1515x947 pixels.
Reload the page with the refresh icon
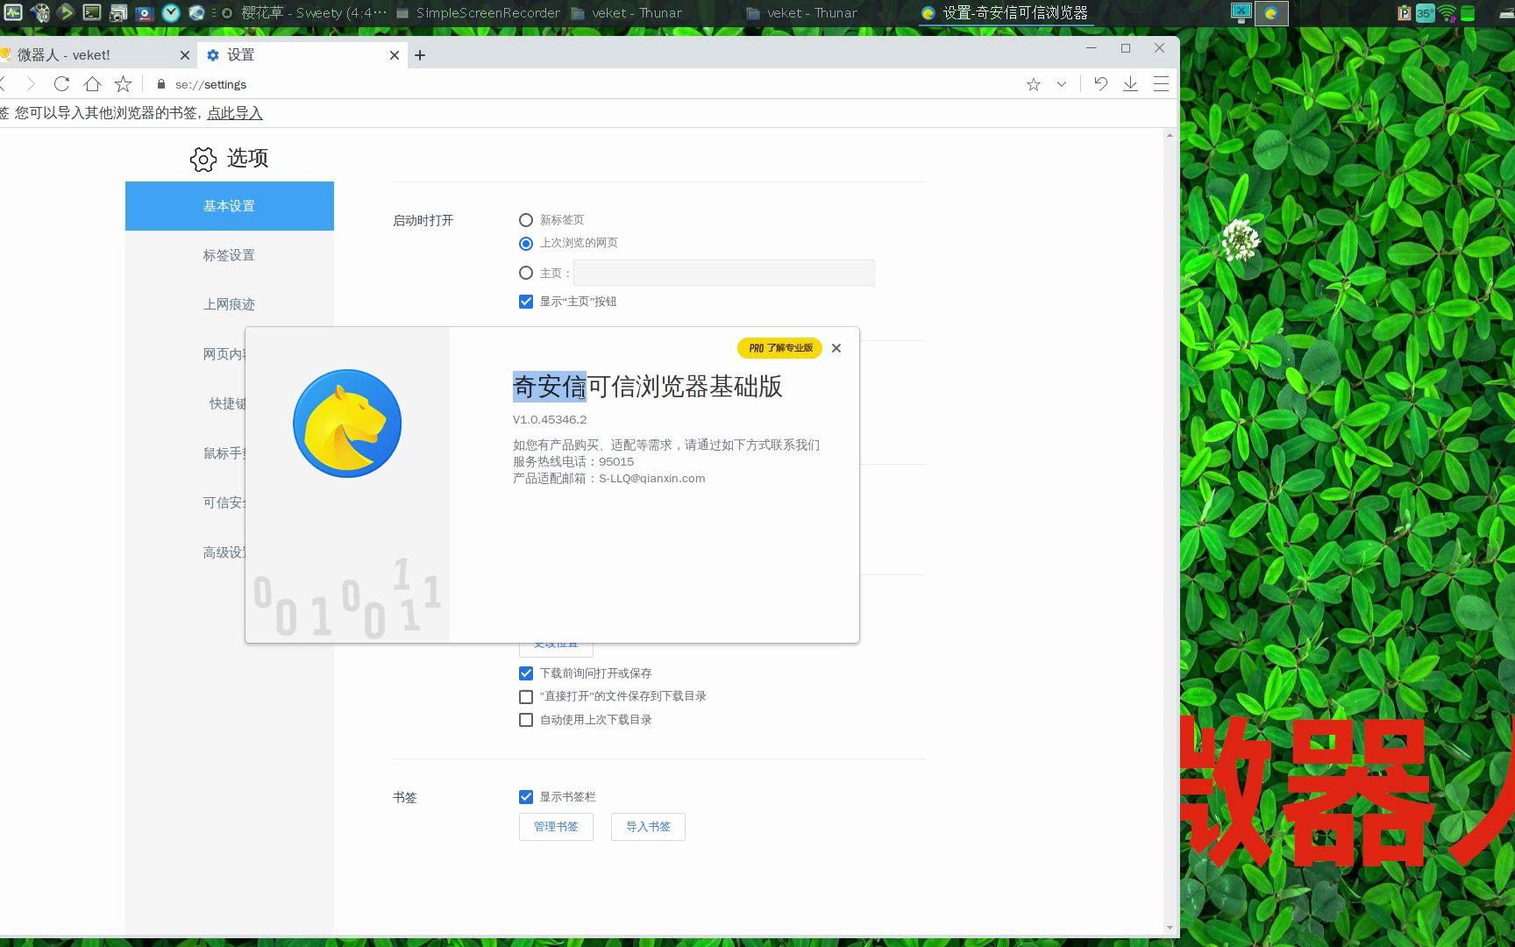pyautogui.click(x=61, y=84)
